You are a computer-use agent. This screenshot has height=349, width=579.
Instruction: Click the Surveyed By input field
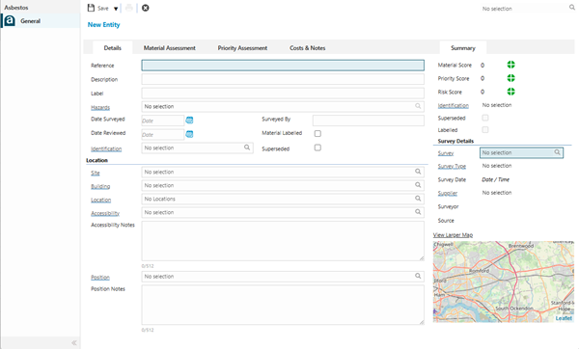click(369, 121)
